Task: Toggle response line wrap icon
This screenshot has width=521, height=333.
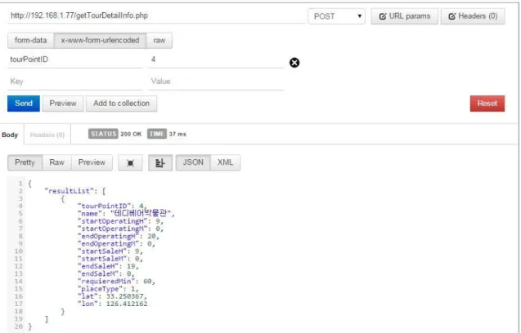Action: click(x=160, y=163)
